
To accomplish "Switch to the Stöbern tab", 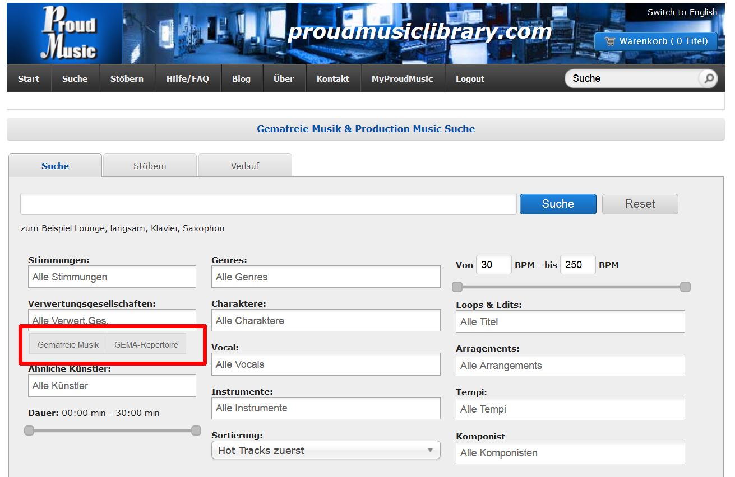I will pos(150,166).
